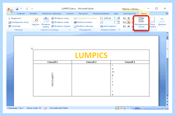The width and height of the screenshot is (175, 116).
Task: Click Вставить сверху to add row above
Action: pyautogui.click(x=46, y=22)
